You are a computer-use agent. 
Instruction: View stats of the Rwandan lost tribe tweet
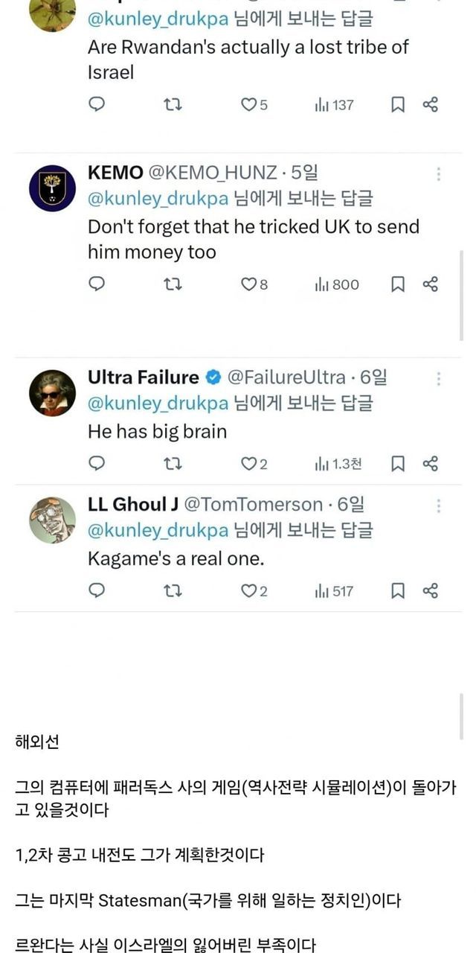pyautogui.click(x=334, y=105)
